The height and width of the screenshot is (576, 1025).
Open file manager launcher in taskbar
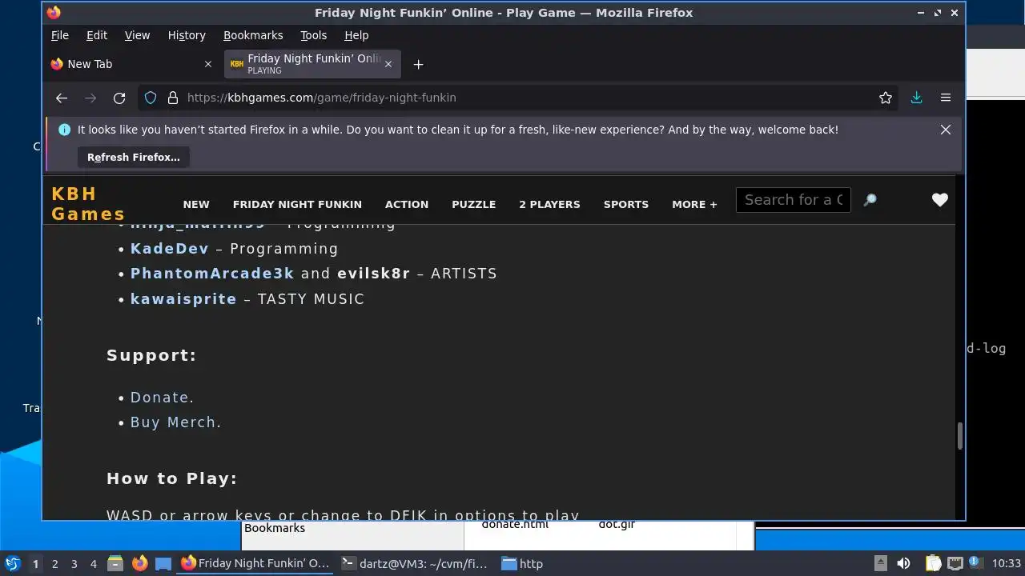[x=115, y=563]
